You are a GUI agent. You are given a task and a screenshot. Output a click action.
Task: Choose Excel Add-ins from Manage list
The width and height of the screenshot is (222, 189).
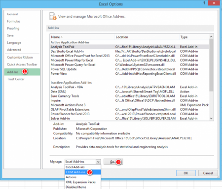coord(83,167)
